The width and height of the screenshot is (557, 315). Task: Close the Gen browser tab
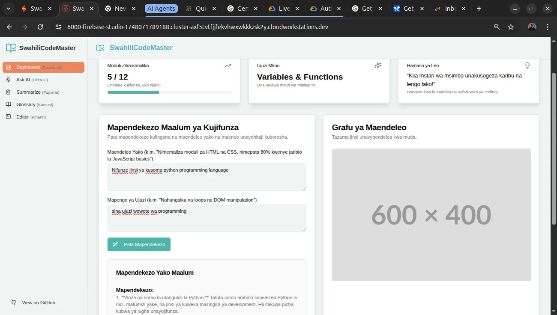(257, 9)
